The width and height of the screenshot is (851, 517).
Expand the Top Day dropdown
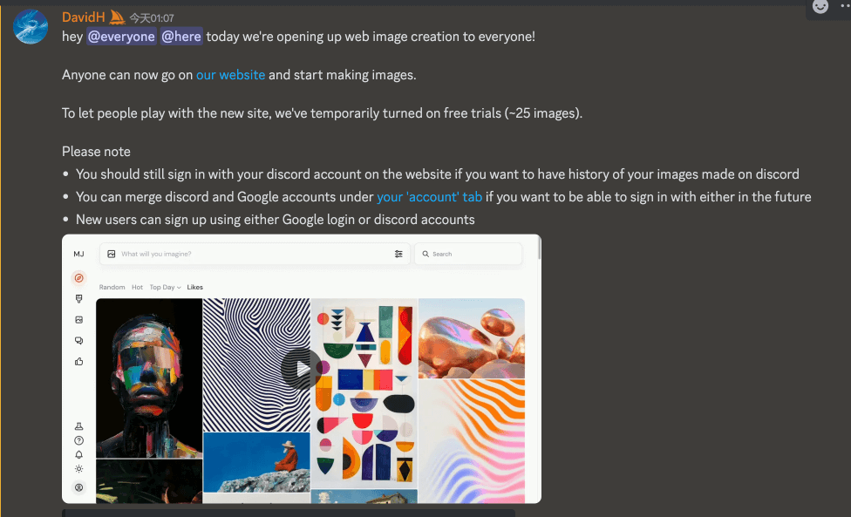(165, 287)
